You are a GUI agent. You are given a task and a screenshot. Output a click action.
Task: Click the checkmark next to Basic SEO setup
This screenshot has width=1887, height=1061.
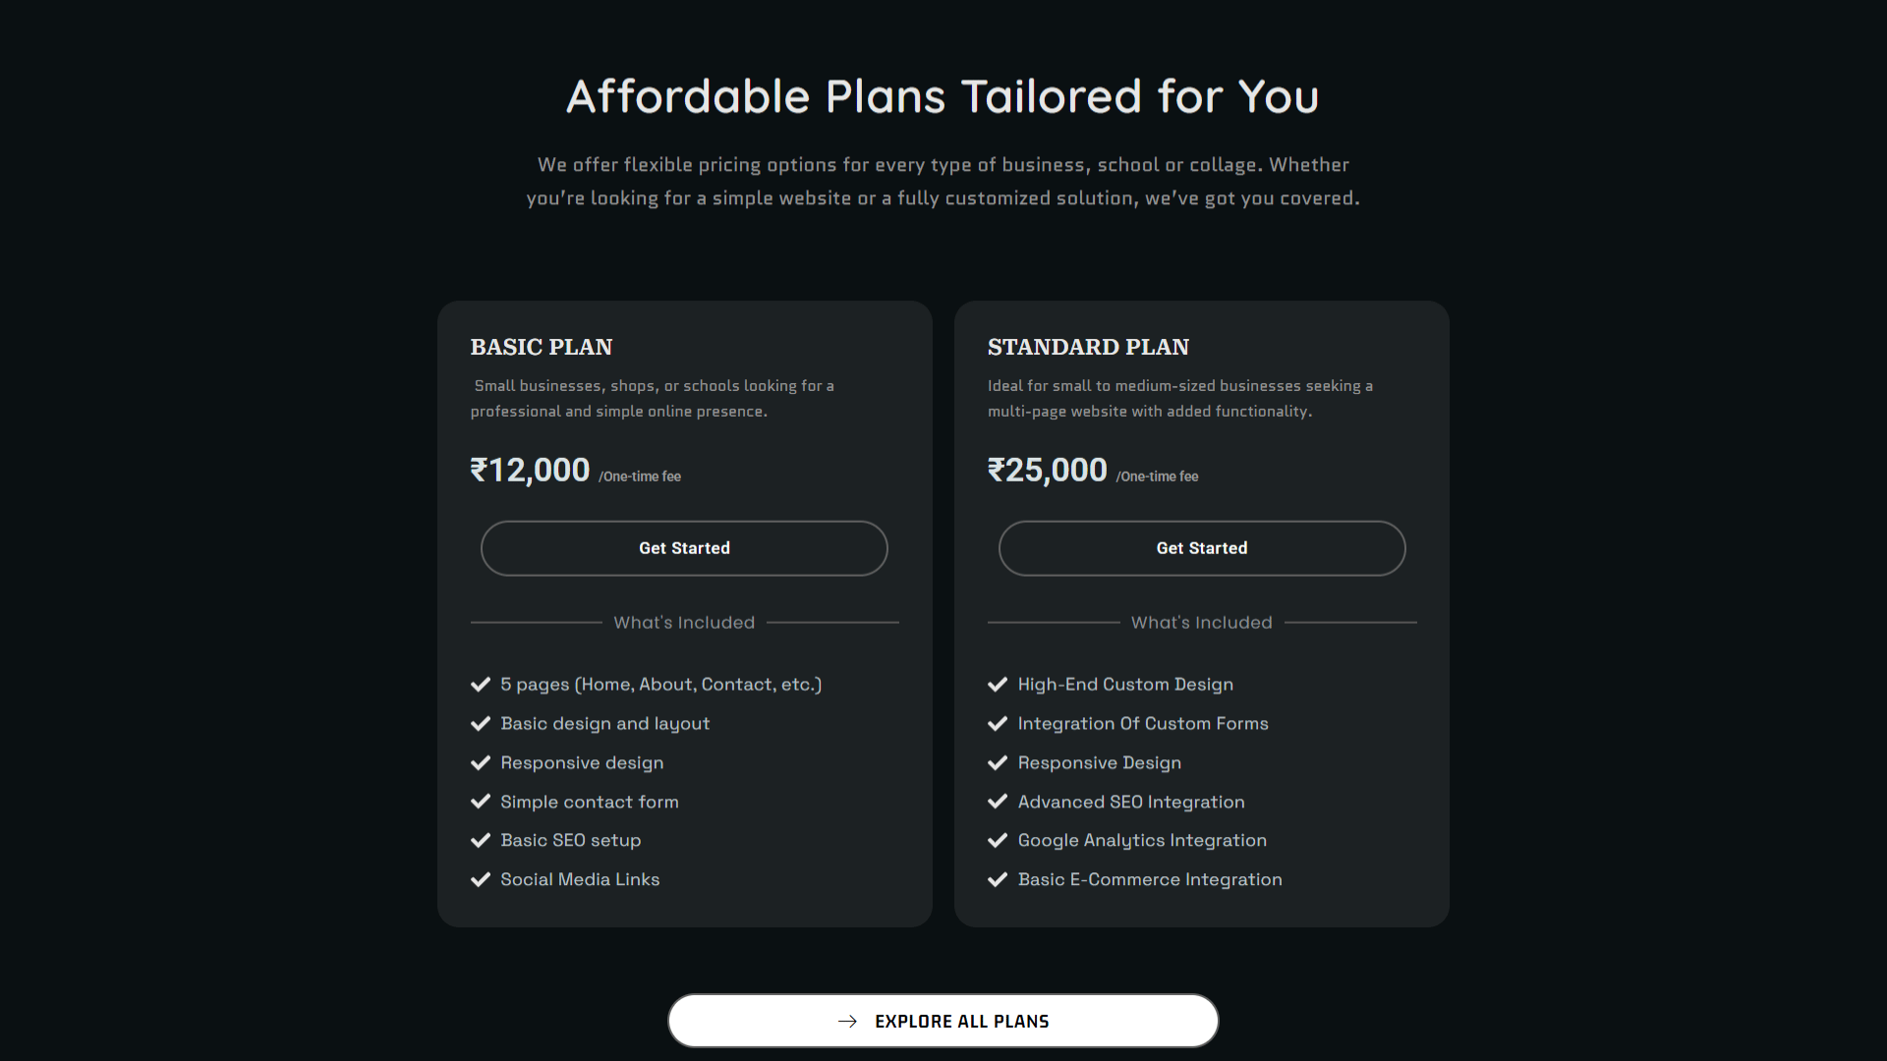click(481, 841)
